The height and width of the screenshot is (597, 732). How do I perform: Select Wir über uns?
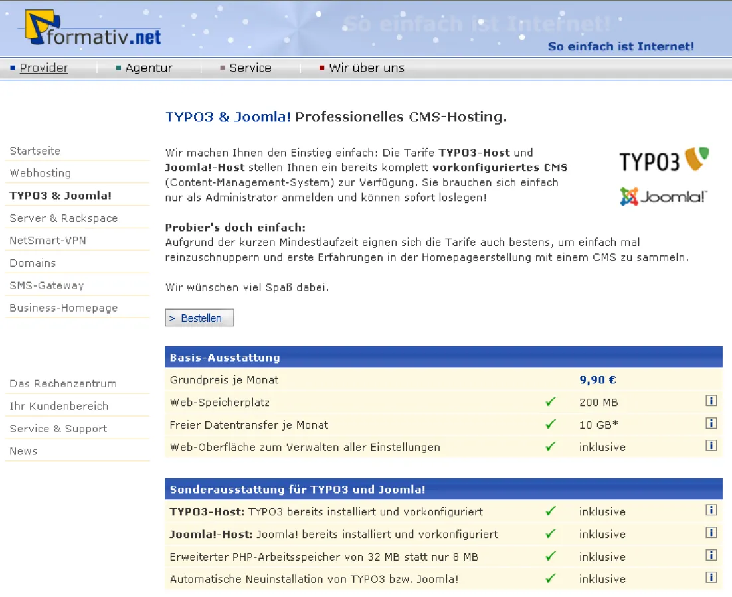366,68
